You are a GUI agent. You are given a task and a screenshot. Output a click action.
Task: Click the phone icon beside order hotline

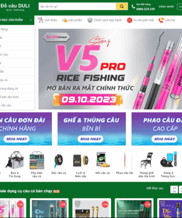click(133, 6)
